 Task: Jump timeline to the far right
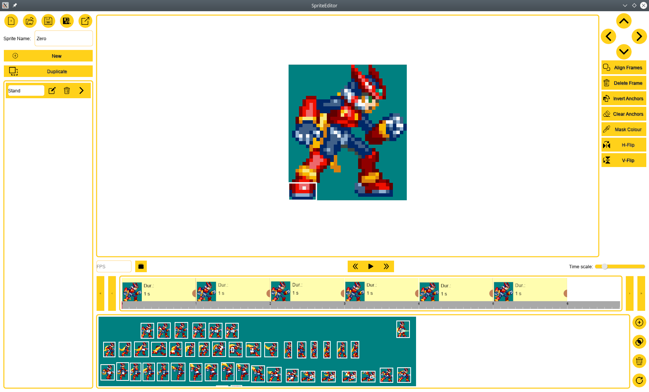[x=641, y=293]
